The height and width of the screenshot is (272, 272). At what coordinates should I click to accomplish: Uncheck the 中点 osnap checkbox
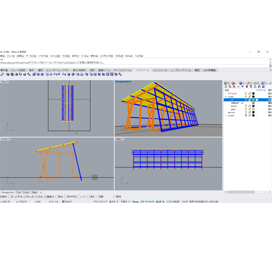[16, 197]
